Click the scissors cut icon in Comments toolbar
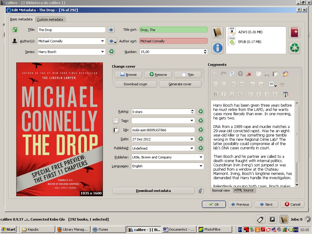Viewport: 312px width, 234px height. [267, 74]
